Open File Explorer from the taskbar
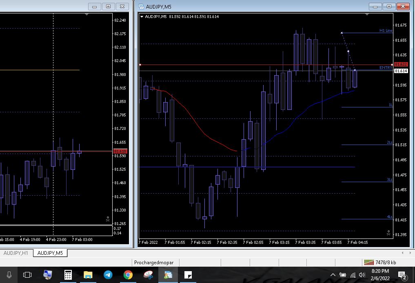 coord(88,275)
